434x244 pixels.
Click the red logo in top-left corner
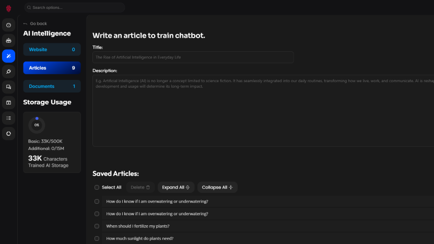coord(8,8)
